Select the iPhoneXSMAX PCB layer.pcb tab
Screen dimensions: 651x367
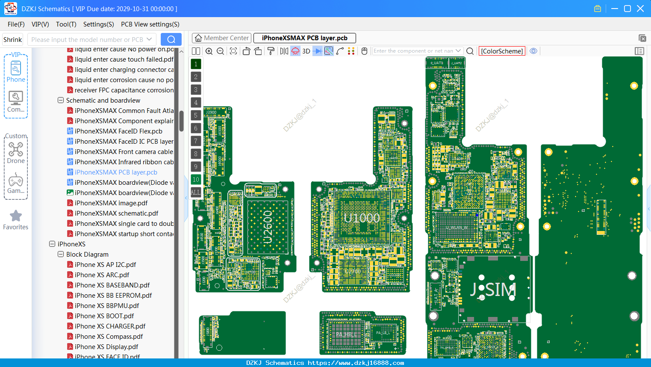(304, 38)
